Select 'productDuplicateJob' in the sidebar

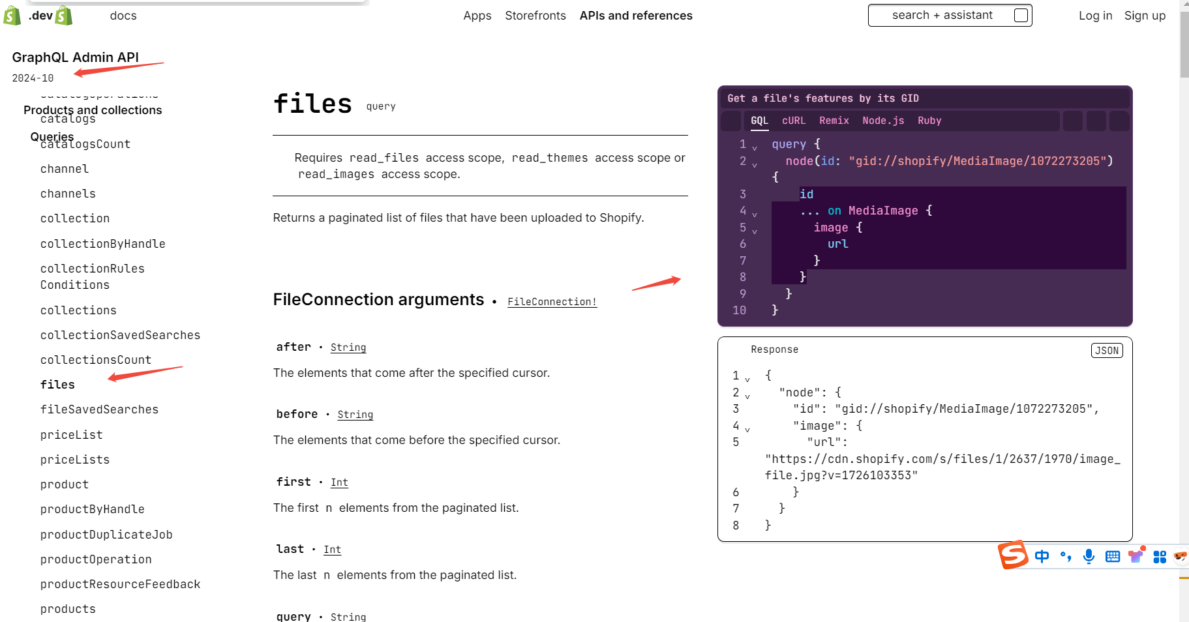(106, 535)
